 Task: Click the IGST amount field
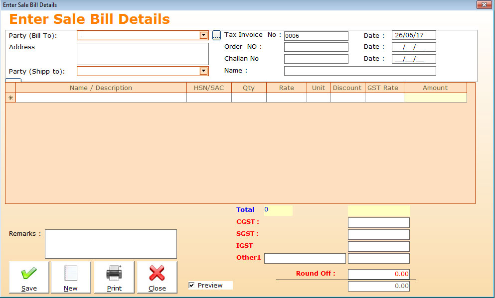tap(379, 246)
